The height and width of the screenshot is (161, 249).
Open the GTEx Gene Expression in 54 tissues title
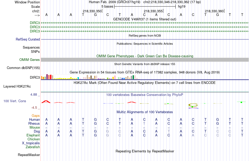click(x=145, y=72)
